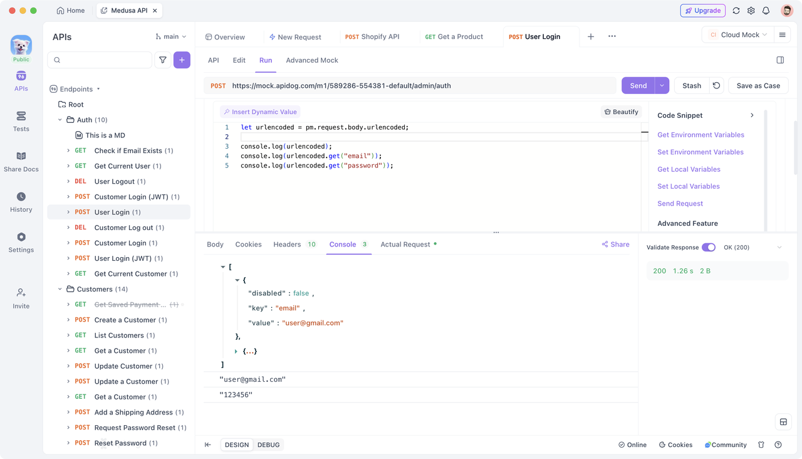Screen dimensions: 802x459
Task: Expand the collapsed {...} console object
Action: [x=236, y=351]
